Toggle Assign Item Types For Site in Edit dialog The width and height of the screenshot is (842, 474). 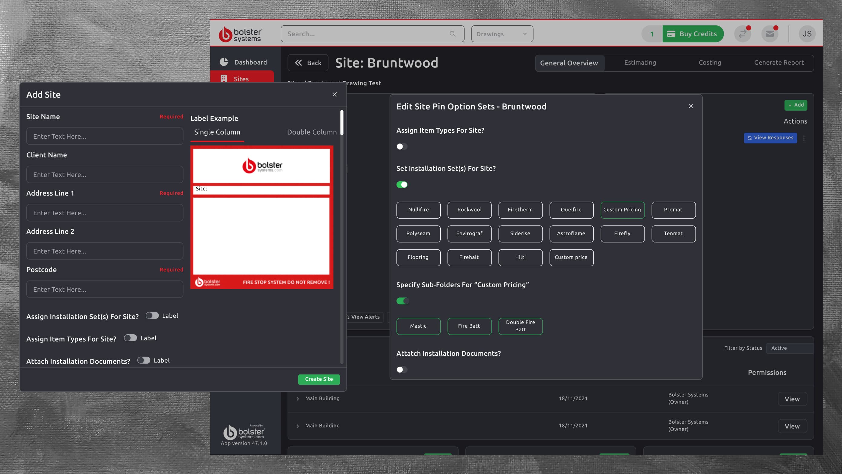pos(402,146)
